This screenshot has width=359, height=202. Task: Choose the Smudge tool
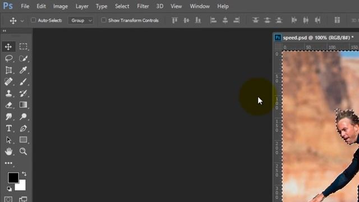point(9,117)
